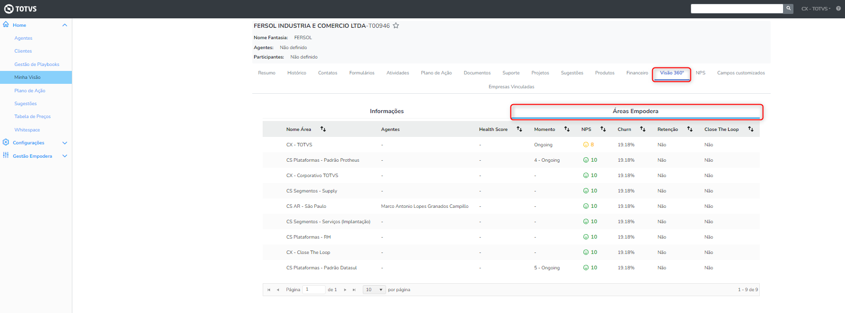845x313 pixels.
Task: Click the top search input field
Action: point(737,8)
